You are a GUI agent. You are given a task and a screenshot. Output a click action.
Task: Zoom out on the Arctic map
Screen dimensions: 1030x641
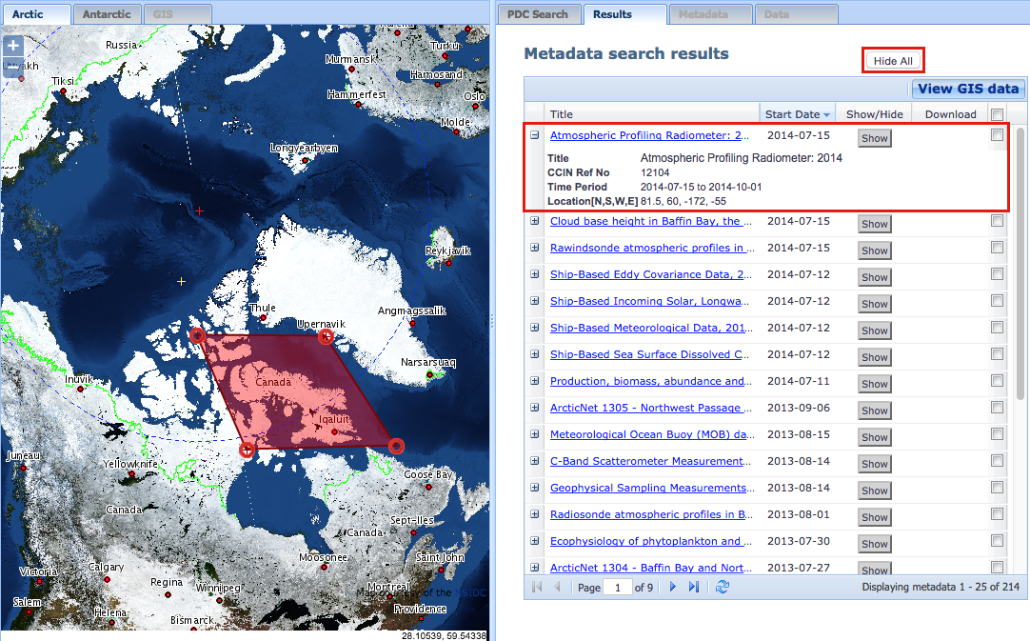(13, 67)
